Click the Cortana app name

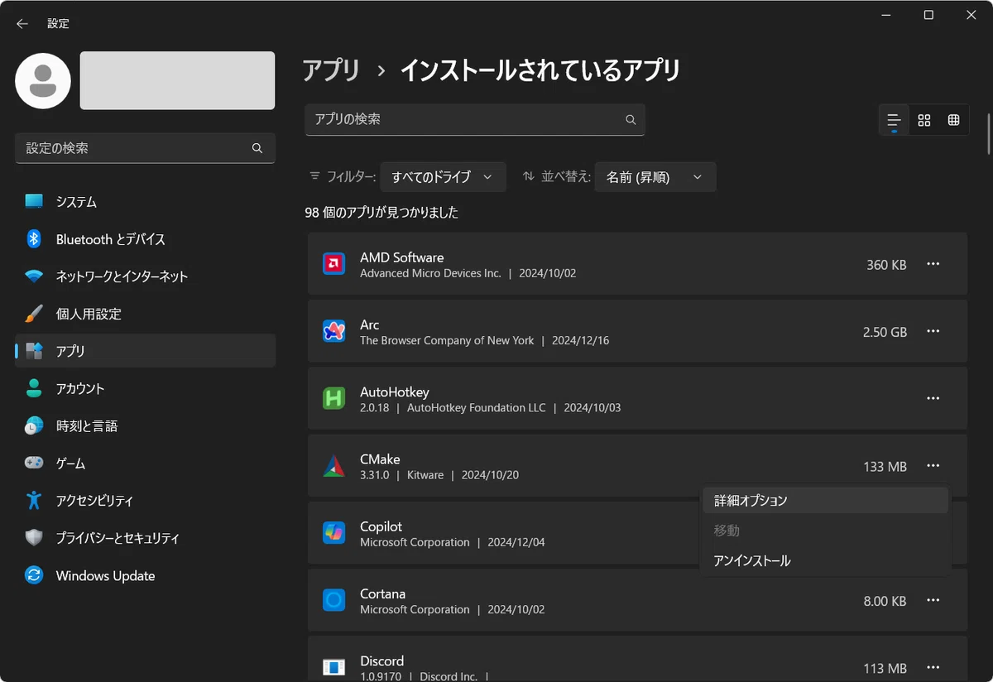(x=382, y=593)
